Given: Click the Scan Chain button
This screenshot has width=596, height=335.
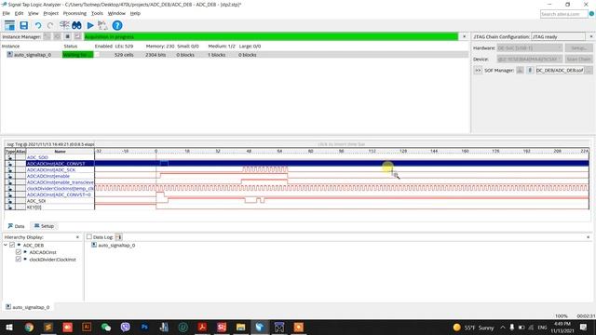Looking at the screenshot, I should [x=578, y=60].
